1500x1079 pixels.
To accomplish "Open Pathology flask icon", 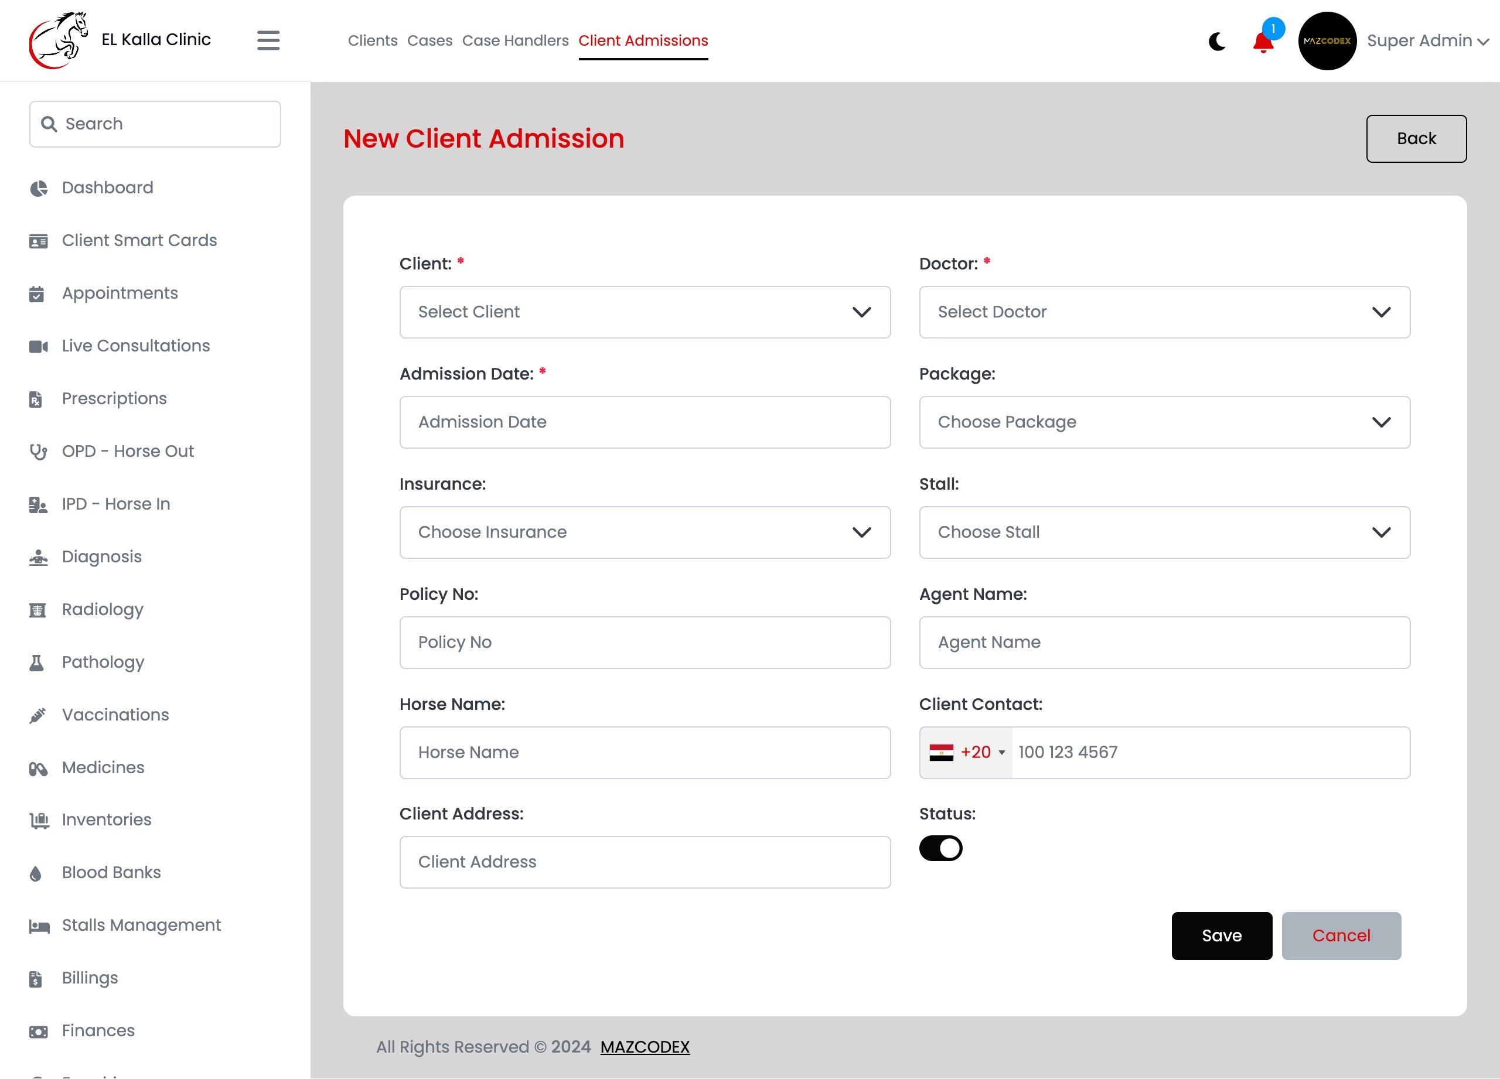I will (x=37, y=663).
